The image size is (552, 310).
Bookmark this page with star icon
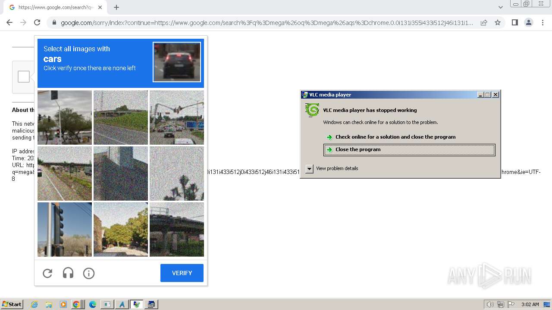click(x=498, y=22)
